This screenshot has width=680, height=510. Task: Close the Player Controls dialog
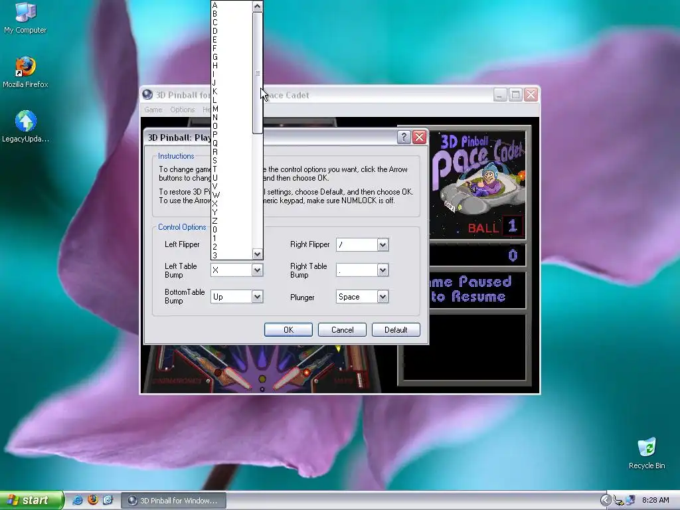(x=420, y=137)
